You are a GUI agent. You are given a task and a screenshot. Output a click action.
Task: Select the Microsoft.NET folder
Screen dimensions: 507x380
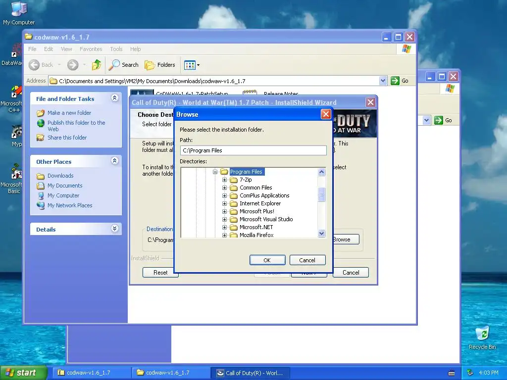pyautogui.click(x=256, y=227)
